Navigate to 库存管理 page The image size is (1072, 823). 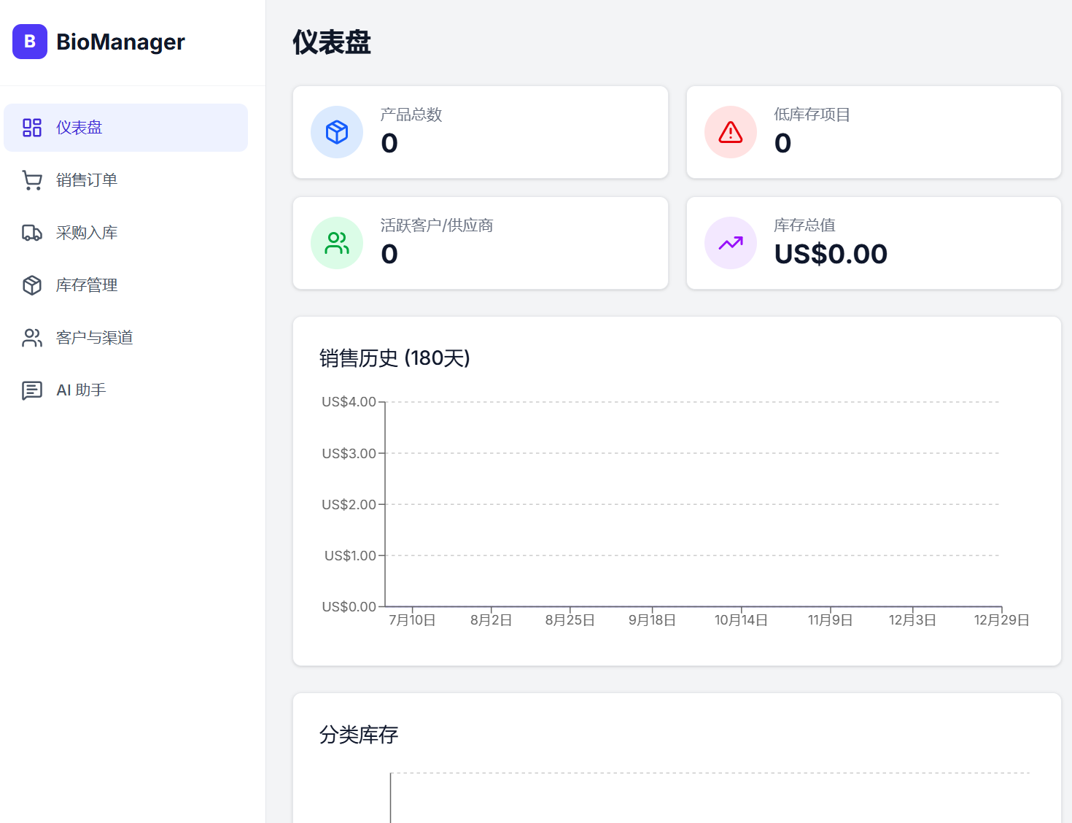coord(87,285)
